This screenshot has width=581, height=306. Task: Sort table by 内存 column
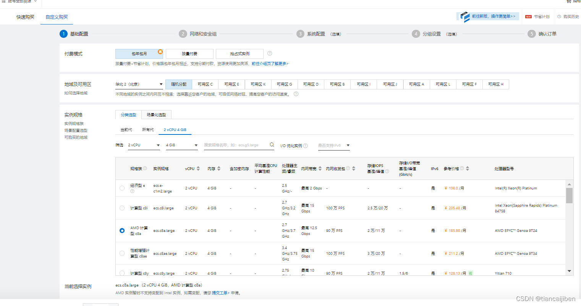click(219, 168)
